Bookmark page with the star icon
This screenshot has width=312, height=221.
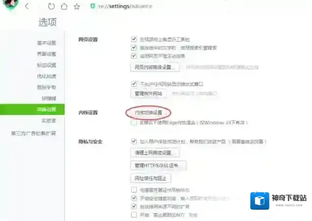(77, 6)
